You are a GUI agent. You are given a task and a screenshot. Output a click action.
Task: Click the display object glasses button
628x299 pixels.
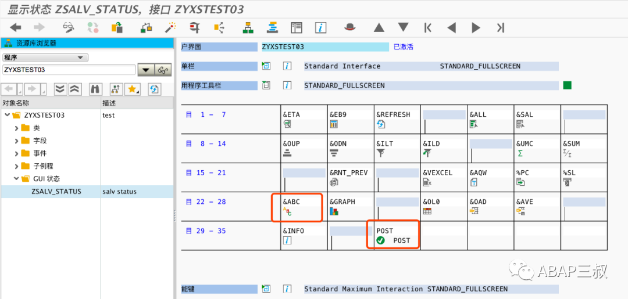(162, 70)
